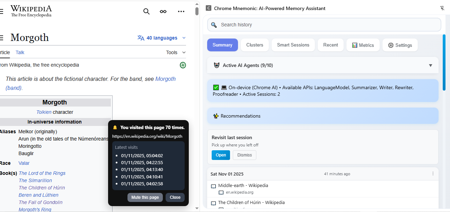Click Mute this page button

click(145, 197)
